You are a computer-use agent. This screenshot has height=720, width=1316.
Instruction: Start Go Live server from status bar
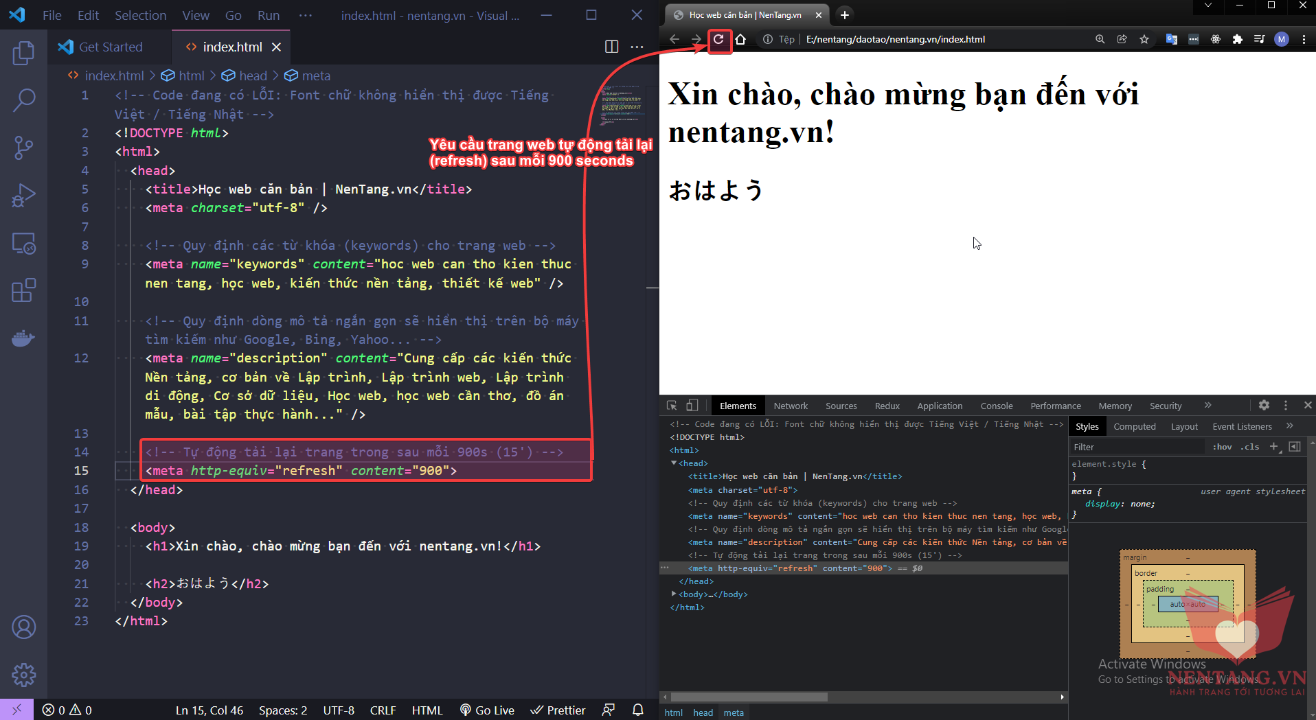tap(487, 710)
